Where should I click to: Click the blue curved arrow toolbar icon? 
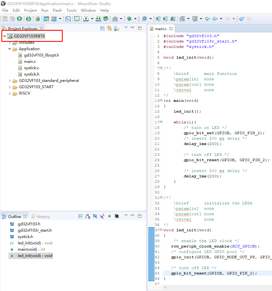(241, 19)
